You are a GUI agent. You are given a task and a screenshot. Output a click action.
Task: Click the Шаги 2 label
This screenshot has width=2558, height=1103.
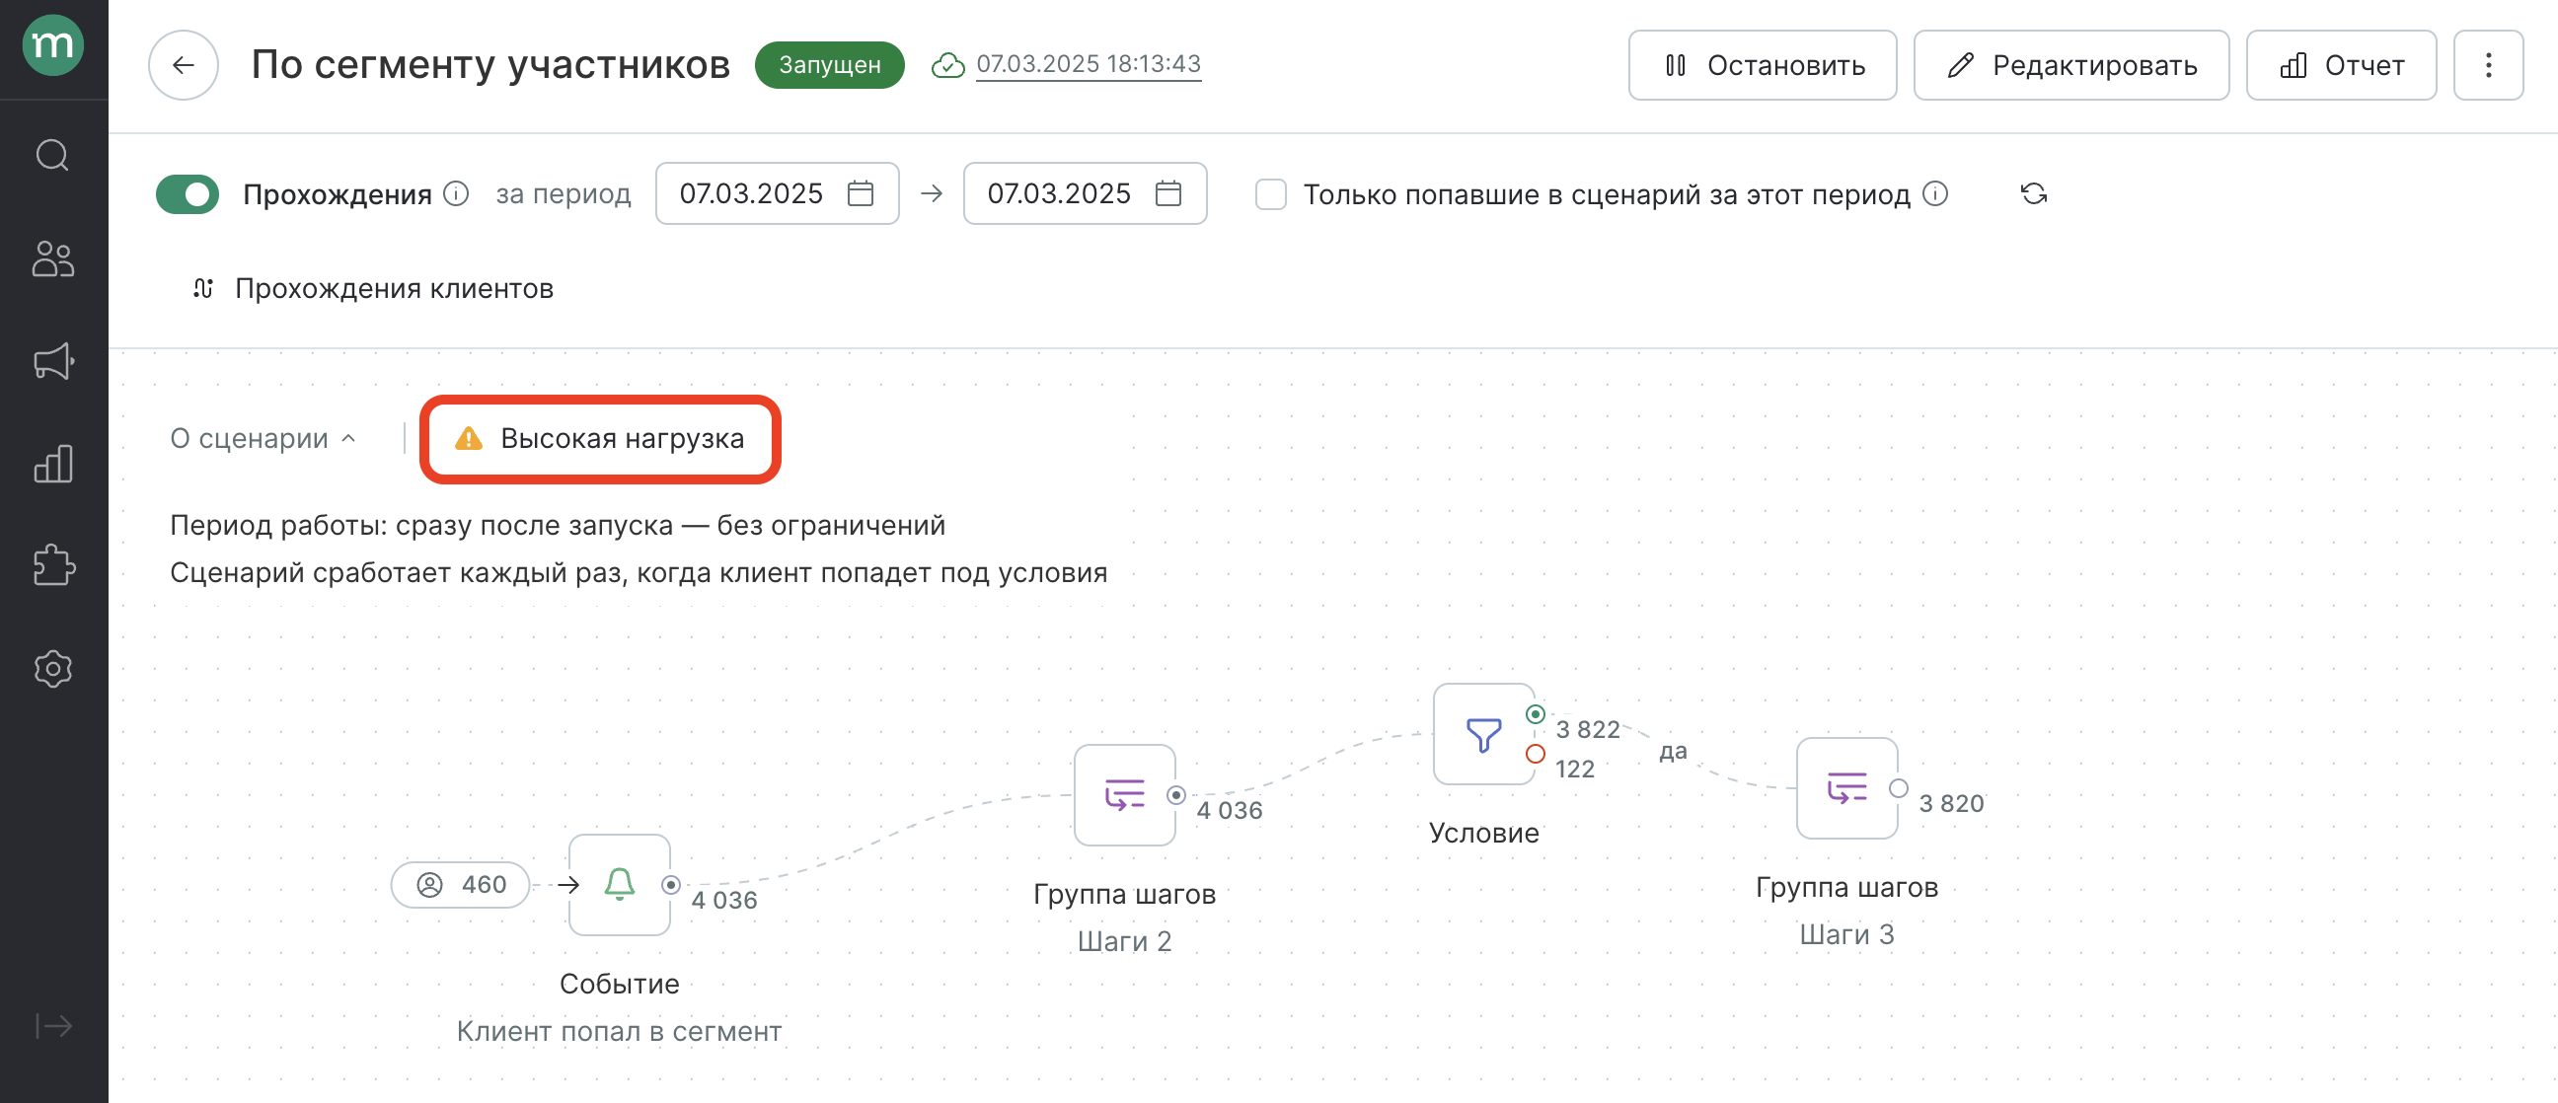[1124, 941]
